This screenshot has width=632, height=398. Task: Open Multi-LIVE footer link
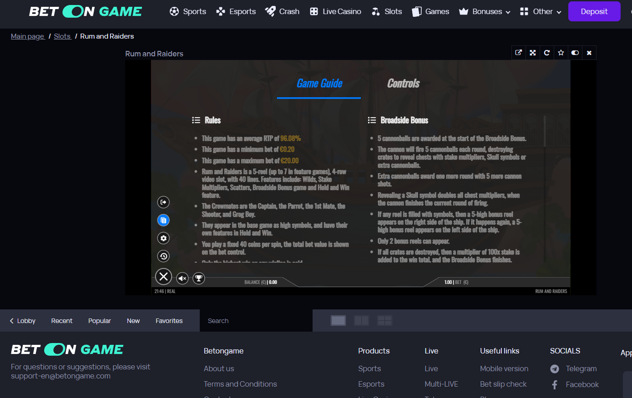point(441,384)
